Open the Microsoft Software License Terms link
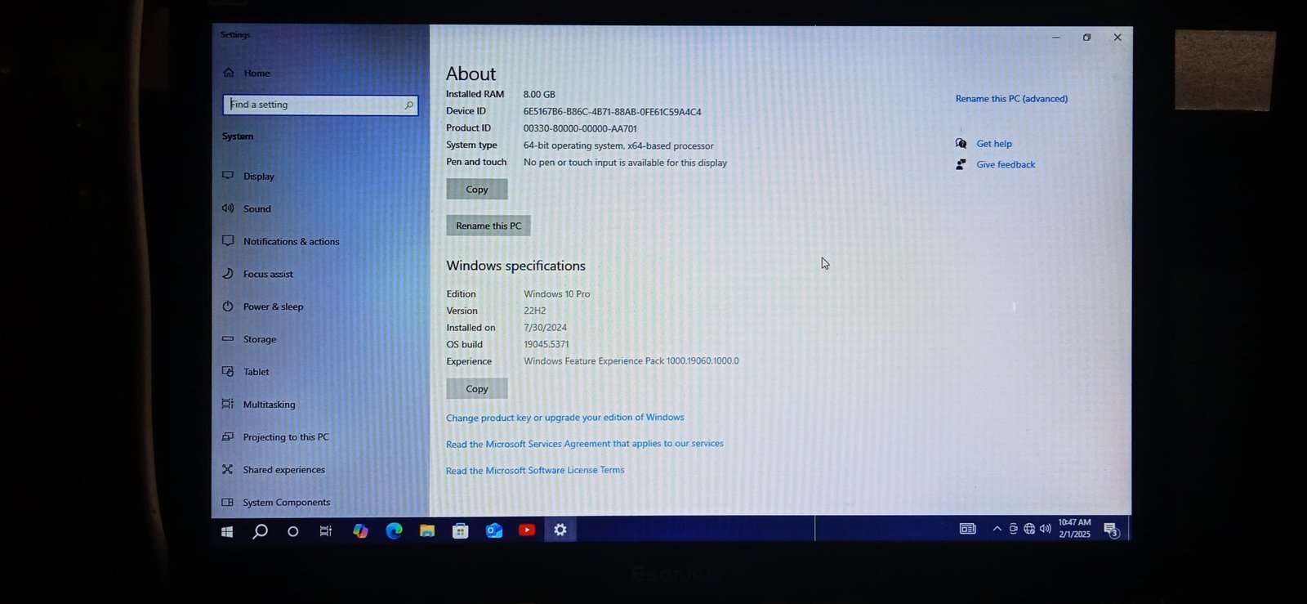Screen dimensions: 1307x604 tap(535, 471)
